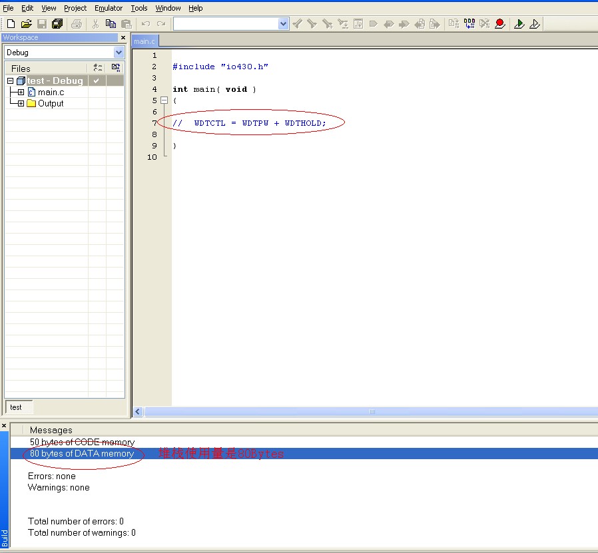This screenshot has height=553, width=598.
Task: Collapse the test - Debug project node
Action: (x=11, y=81)
